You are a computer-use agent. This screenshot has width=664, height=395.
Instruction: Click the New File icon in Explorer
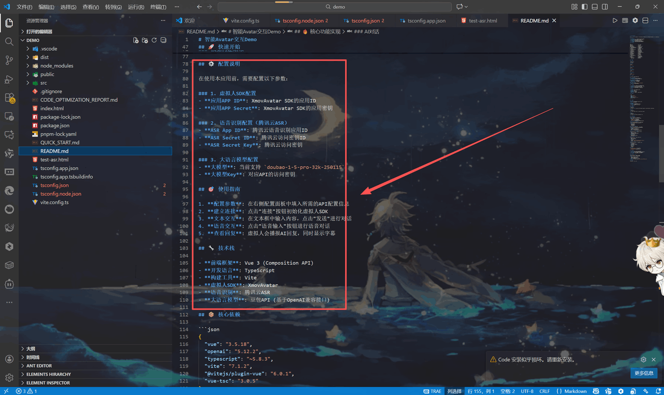[136, 40]
